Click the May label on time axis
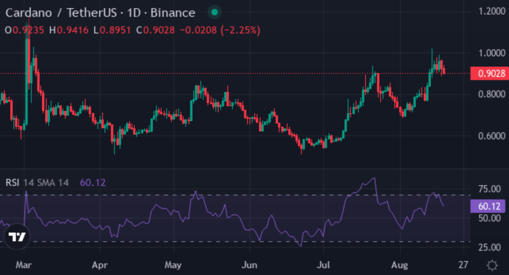509x275 pixels. 173,265
